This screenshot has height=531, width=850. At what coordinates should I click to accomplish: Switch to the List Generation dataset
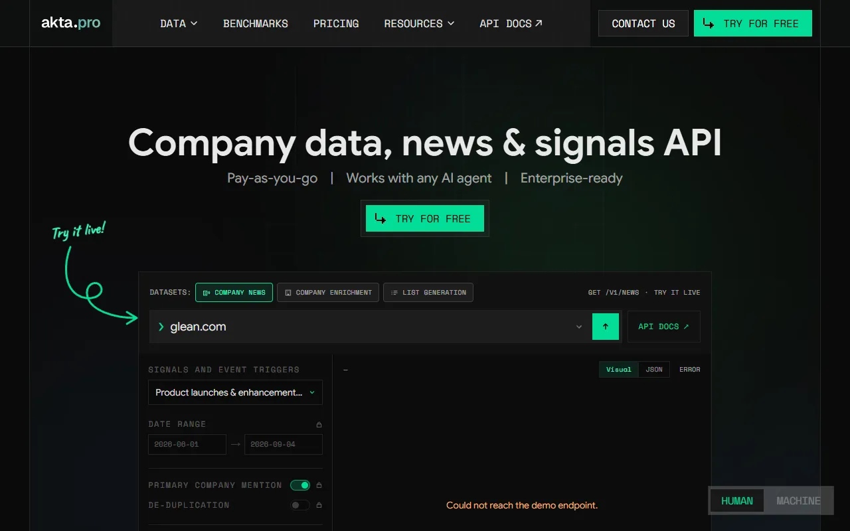(428, 293)
